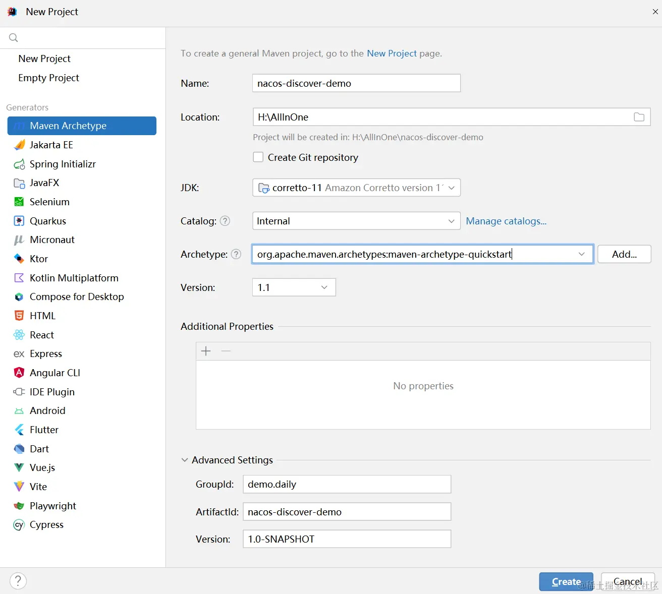This screenshot has height=594, width=662.
Task: Click the Flutter generator icon
Action: (x=19, y=430)
